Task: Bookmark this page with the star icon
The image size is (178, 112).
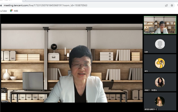Action: [x=172, y=5]
